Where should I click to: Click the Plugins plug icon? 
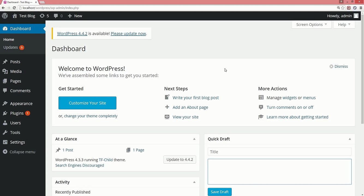coord(5,113)
